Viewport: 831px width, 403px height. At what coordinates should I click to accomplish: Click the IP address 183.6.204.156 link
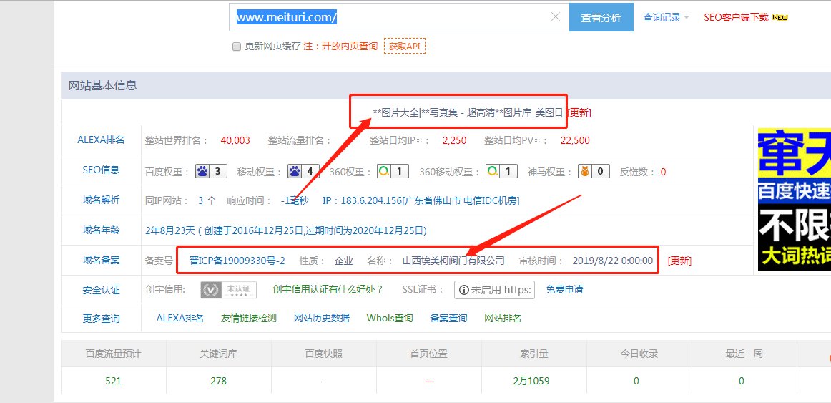pyautogui.click(x=421, y=200)
